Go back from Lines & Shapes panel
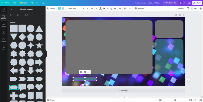Image resolution: width=203 pixels, height=102 pixels. [x=12, y=9]
